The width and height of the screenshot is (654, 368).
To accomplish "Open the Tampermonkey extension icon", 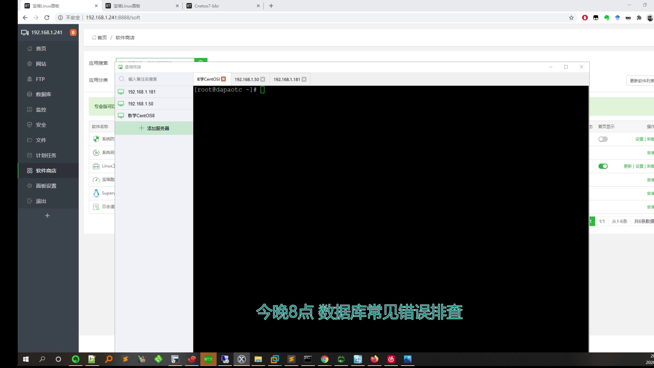I will coord(596,18).
